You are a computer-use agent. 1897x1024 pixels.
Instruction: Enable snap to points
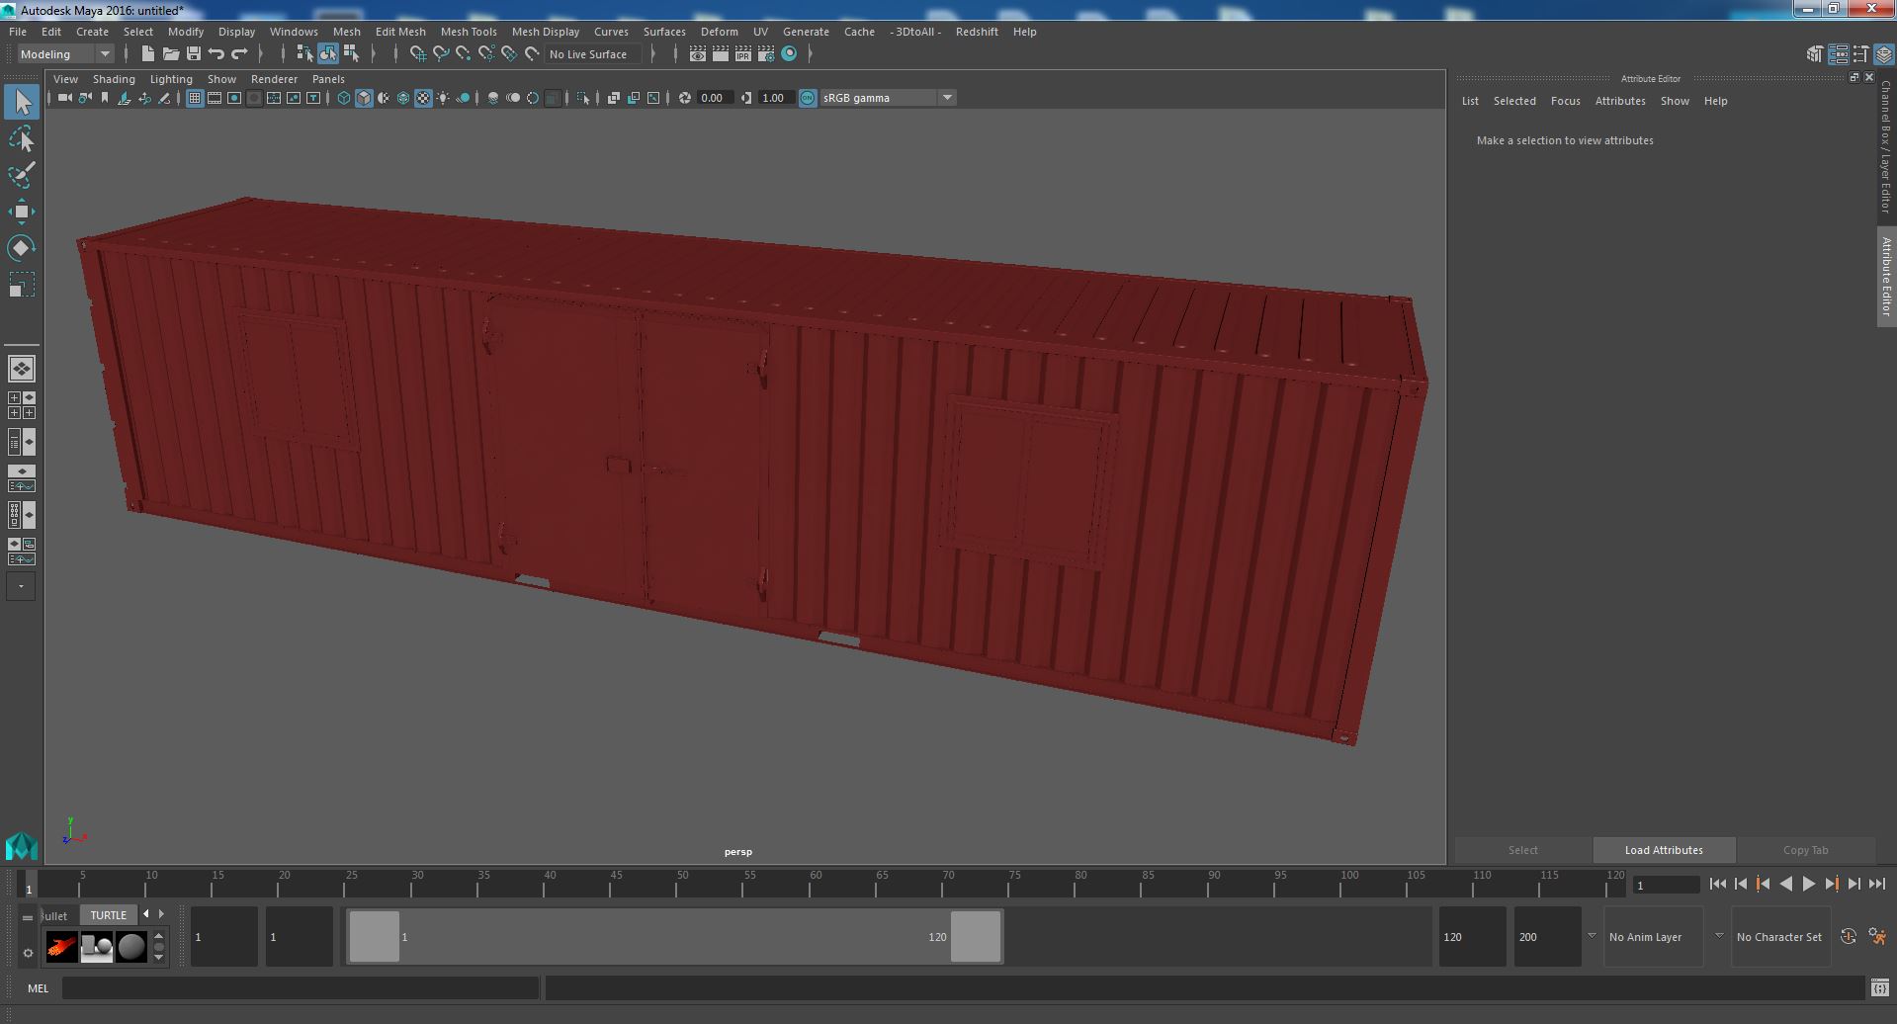click(x=464, y=54)
